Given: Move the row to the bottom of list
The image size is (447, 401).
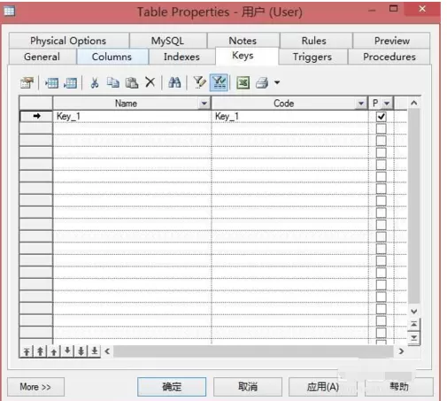Looking at the screenshot, I should [95, 351].
